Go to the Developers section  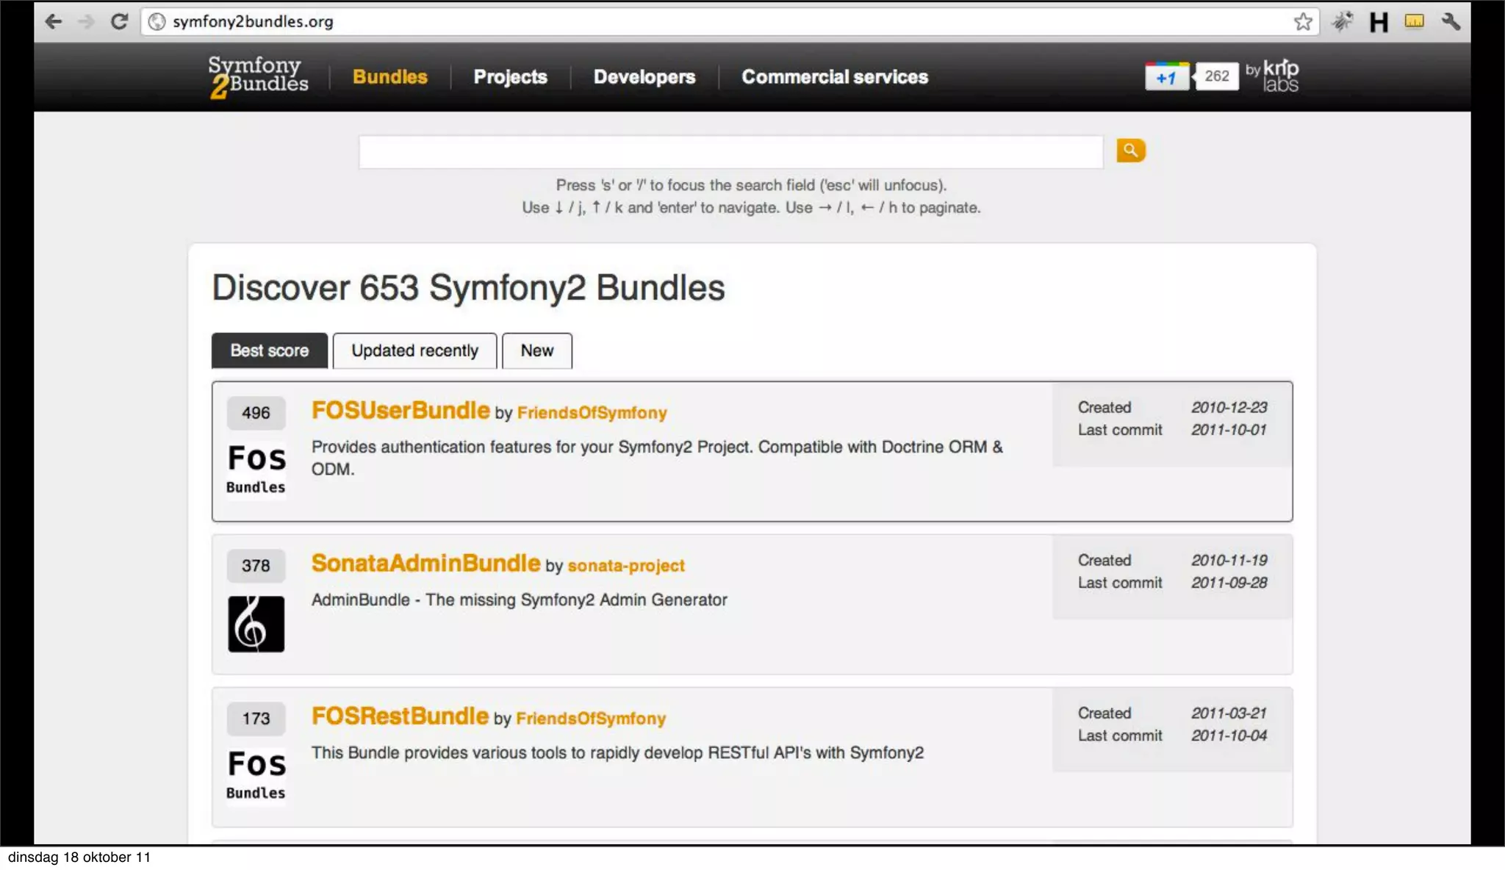coord(644,76)
